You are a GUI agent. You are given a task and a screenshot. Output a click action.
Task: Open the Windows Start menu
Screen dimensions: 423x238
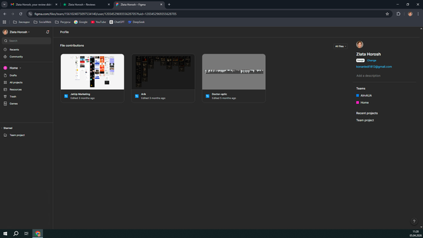pos(5,233)
